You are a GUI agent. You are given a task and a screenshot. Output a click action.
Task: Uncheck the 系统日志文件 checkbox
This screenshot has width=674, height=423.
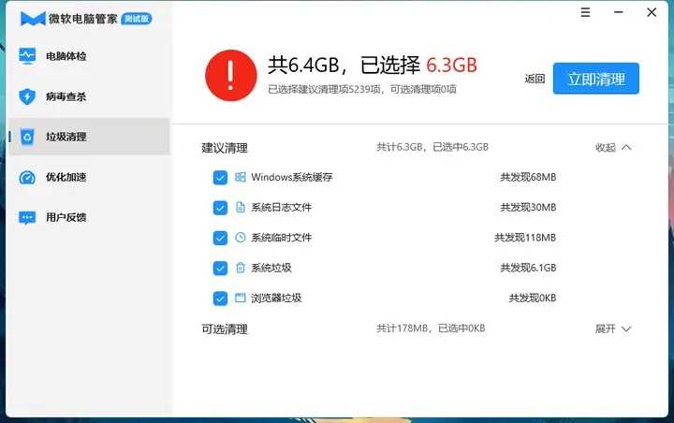click(220, 208)
